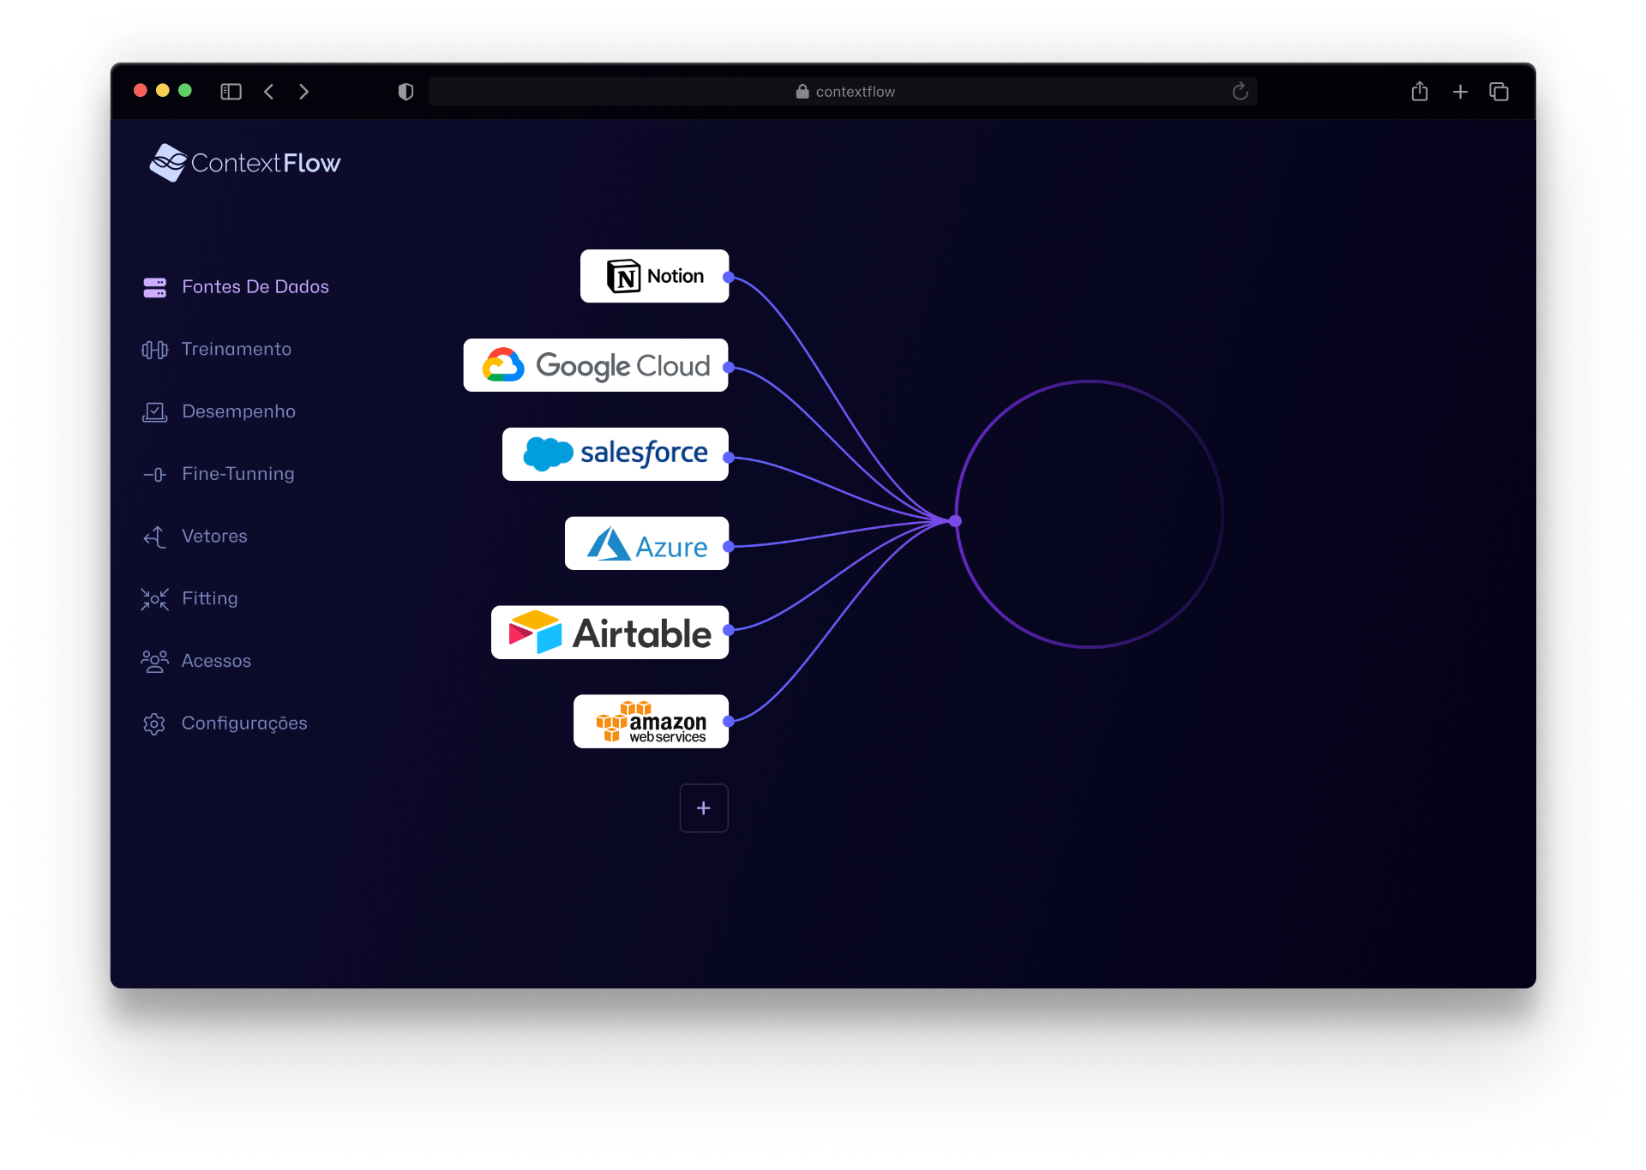Select the Google Cloud connector card
Viewport: 1646px width, 1170px height.
click(595, 365)
